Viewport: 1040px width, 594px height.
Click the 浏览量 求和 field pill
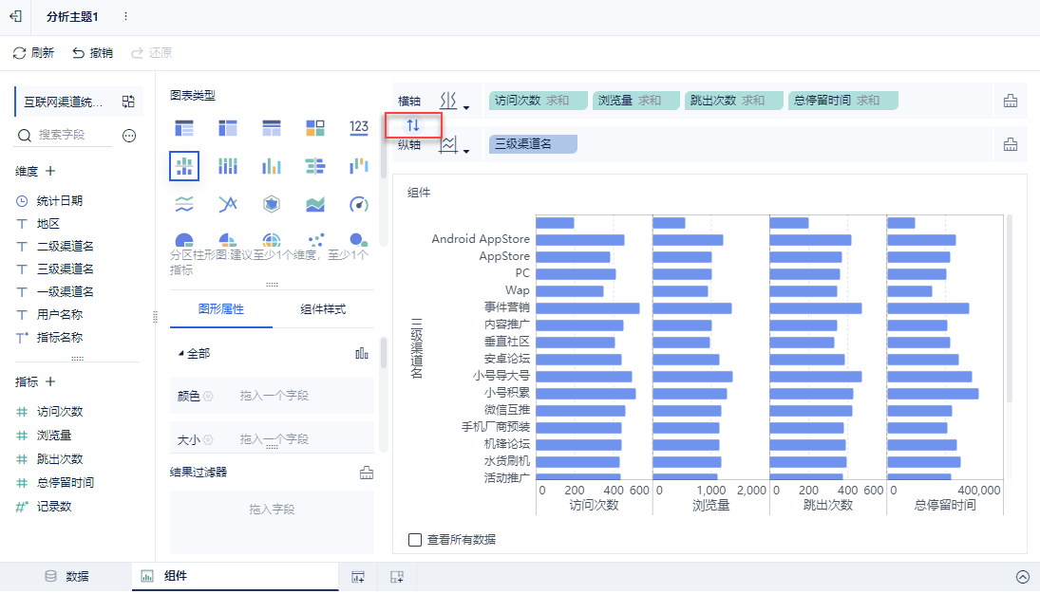tap(636, 101)
